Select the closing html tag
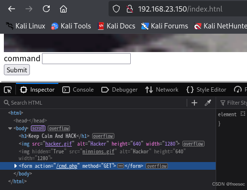 coord(17,181)
